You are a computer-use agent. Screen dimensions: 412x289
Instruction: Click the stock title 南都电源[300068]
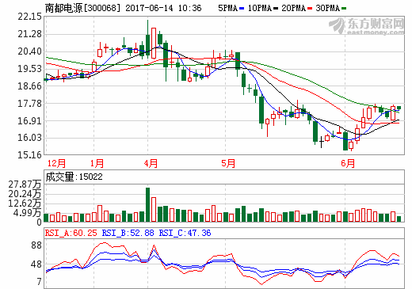pos(83,8)
